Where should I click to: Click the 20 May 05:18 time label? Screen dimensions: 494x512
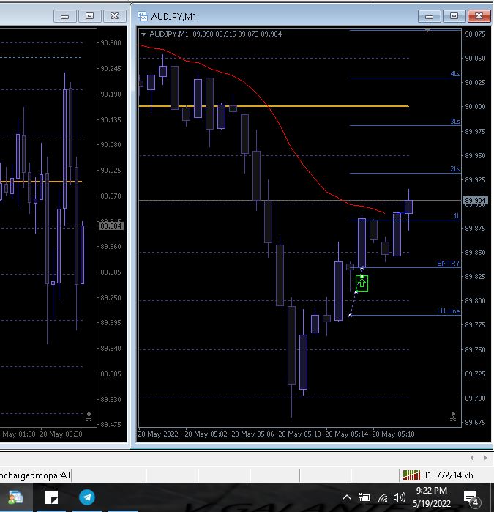click(x=393, y=434)
